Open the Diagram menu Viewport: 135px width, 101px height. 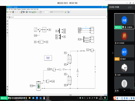(19, 9)
